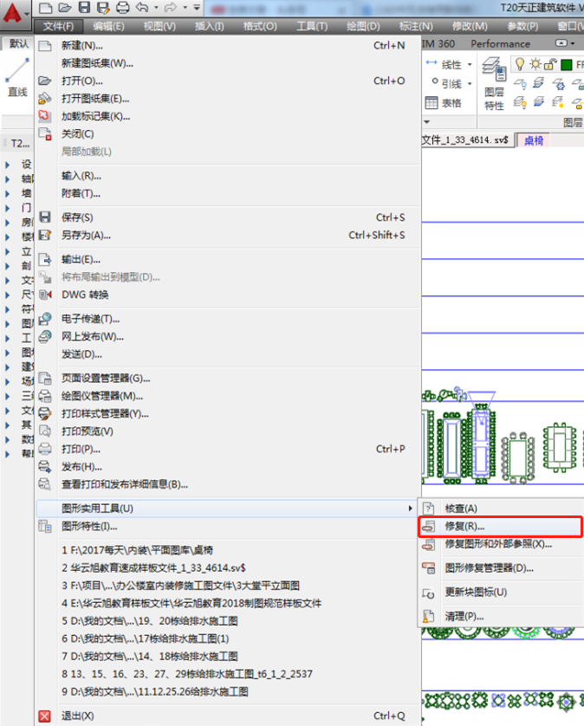Click the Undo arrow icon
Image resolution: width=584 pixels, height=726 pixels.
click(142, 8)
